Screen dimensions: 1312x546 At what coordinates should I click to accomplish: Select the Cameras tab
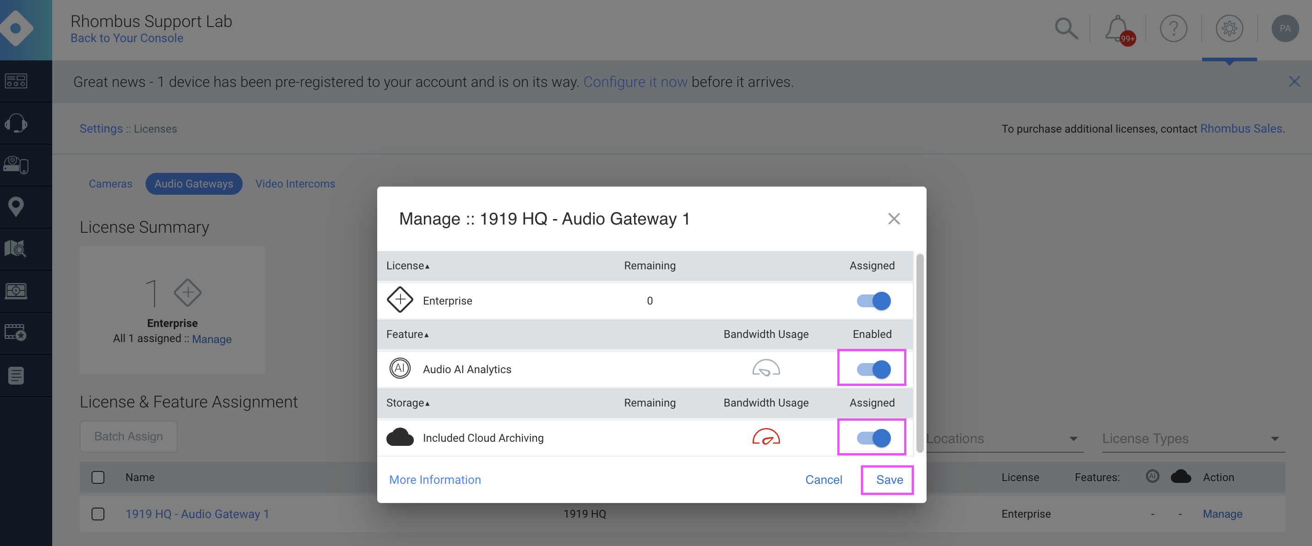coord(110,184)
